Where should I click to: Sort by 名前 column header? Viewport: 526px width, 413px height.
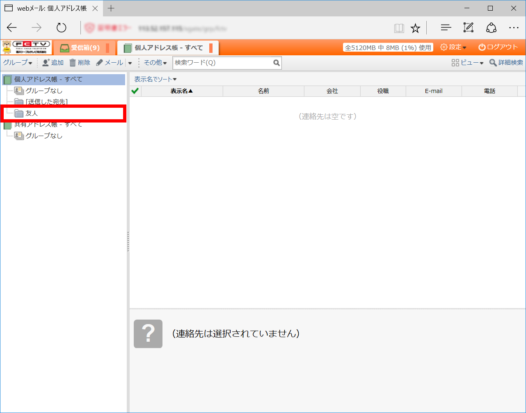[263, 91]
